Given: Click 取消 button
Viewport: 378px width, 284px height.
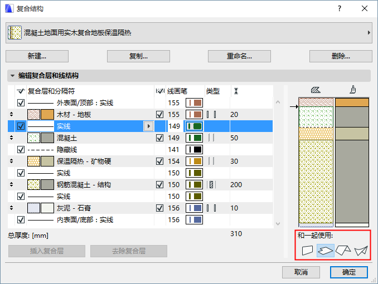Looking at the screenshot, I should 301,272.
